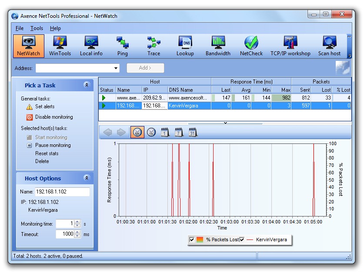Expand the toolbar overflow arrow
364x273 pixels.
click(x=349, y=37)
